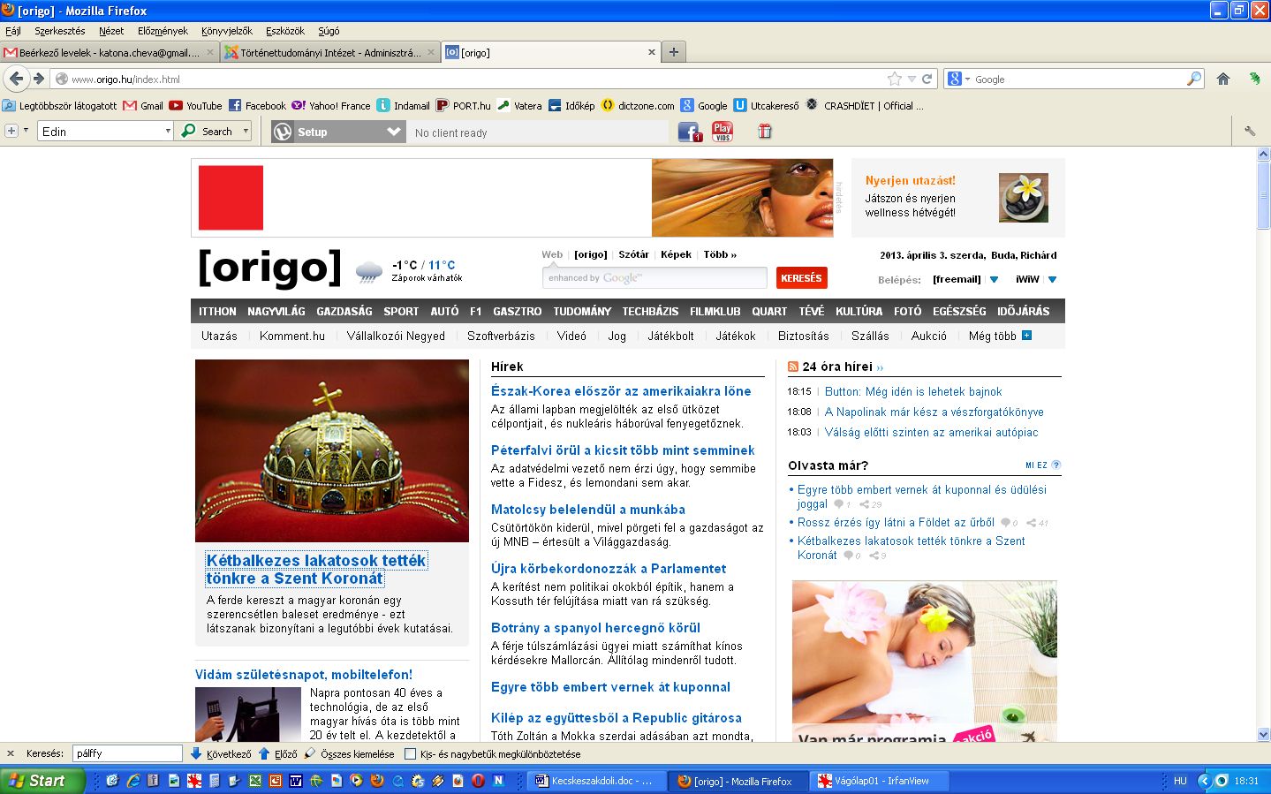1271x794 pixels.
Task: Go forward with the browser forward arrow
Action: (x=39, y=79)
